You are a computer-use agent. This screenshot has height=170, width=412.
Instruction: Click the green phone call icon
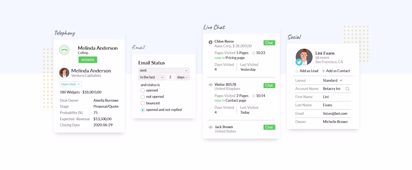(64, 50)
